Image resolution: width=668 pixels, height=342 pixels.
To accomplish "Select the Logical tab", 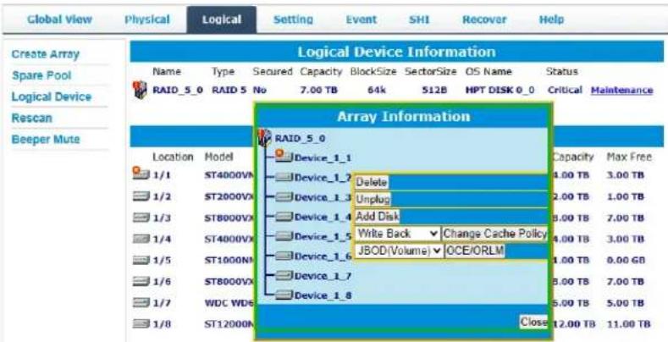I will [x=222, y=19].
